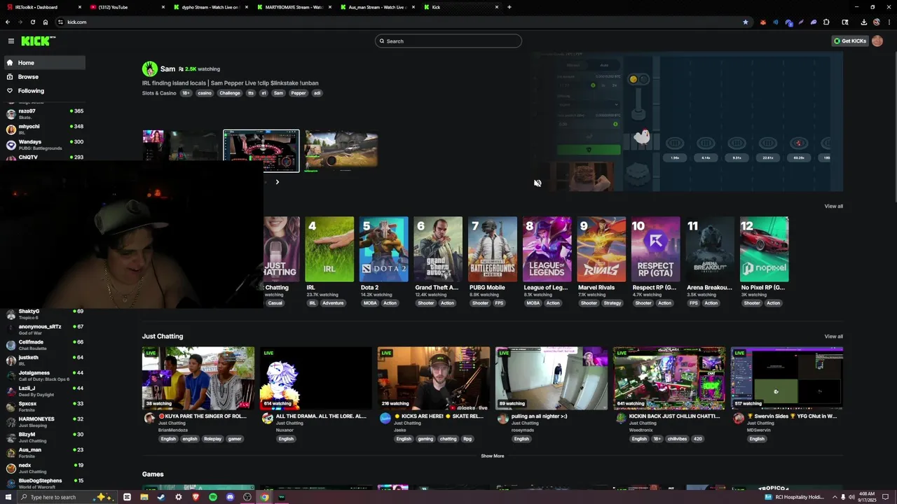Go back in browser history
Viewport: 897px width, 504px height.
[x=8, y=22]
